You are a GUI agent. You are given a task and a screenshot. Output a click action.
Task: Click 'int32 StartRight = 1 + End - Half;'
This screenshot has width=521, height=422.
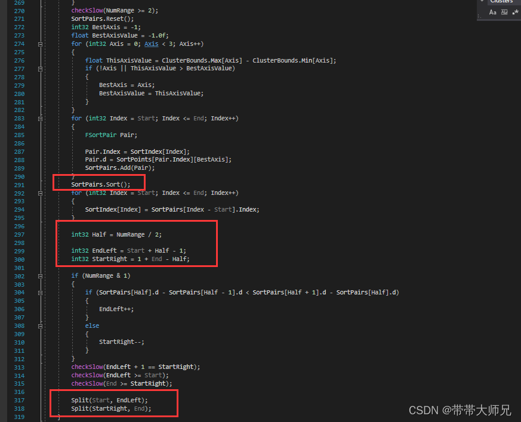coord(130,259)
